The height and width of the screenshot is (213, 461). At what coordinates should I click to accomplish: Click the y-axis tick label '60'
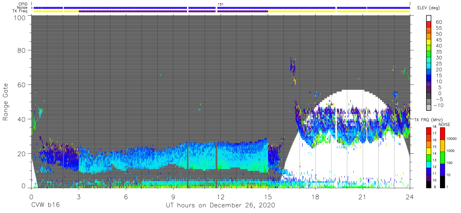(21, 85)
